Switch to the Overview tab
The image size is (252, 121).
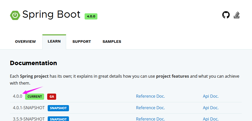[25, 42]
